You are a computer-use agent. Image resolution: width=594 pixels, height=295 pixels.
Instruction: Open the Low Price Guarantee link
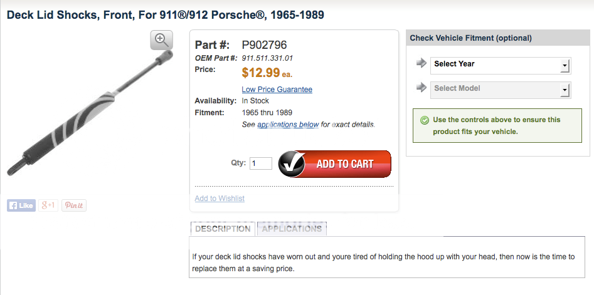(277, 90)
